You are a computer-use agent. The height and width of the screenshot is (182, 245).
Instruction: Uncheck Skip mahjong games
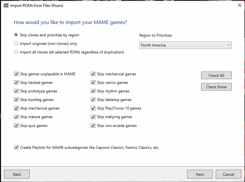coord(93,117)
